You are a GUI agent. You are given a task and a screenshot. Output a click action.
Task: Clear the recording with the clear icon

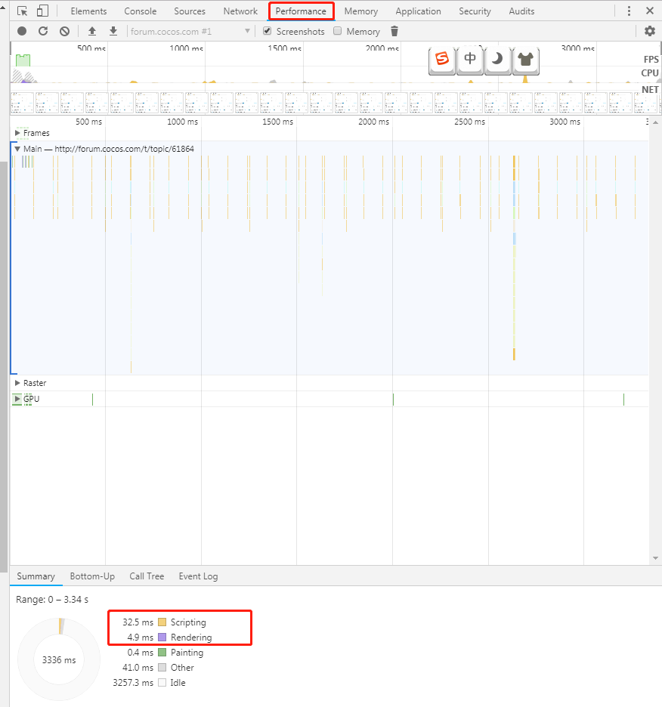(x=64, y=31)
